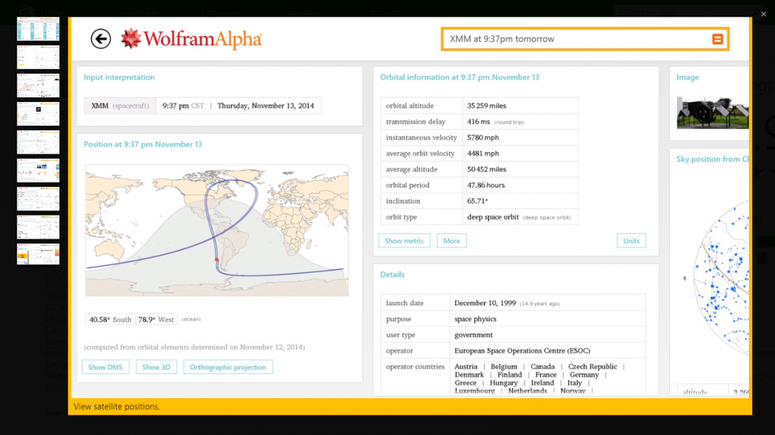775x435 pixels.
Task: Click European Space Operations Centre (ESOC) operator value
Action: (522, 351)
